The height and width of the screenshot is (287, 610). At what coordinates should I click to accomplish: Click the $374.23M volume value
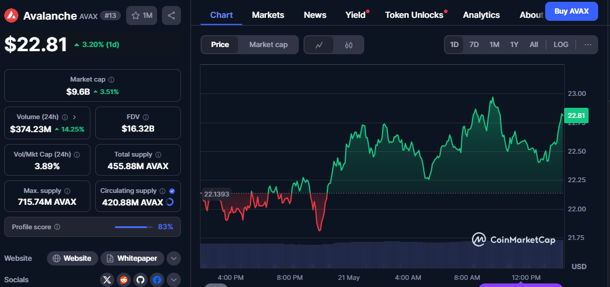click(x=30, y=129)
